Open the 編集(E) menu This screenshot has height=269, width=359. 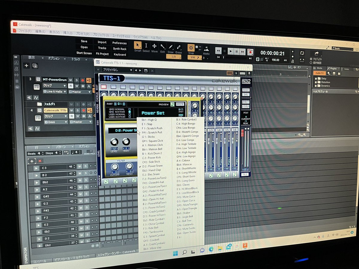pos(40,32)
